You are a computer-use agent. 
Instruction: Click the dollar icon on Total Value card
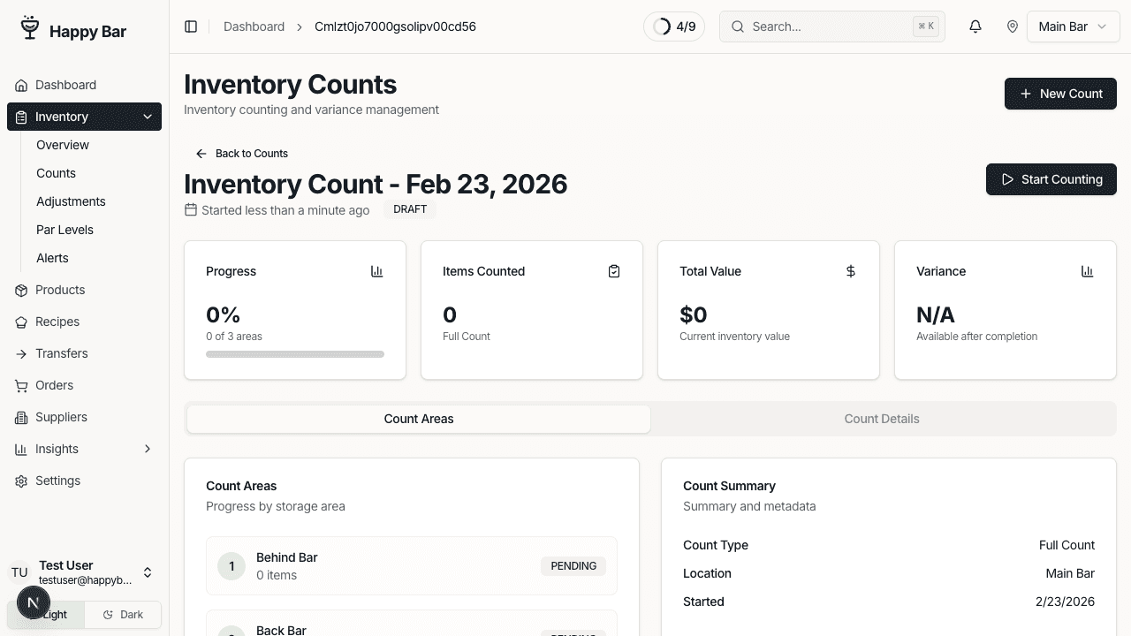click(x=850, y=271)
